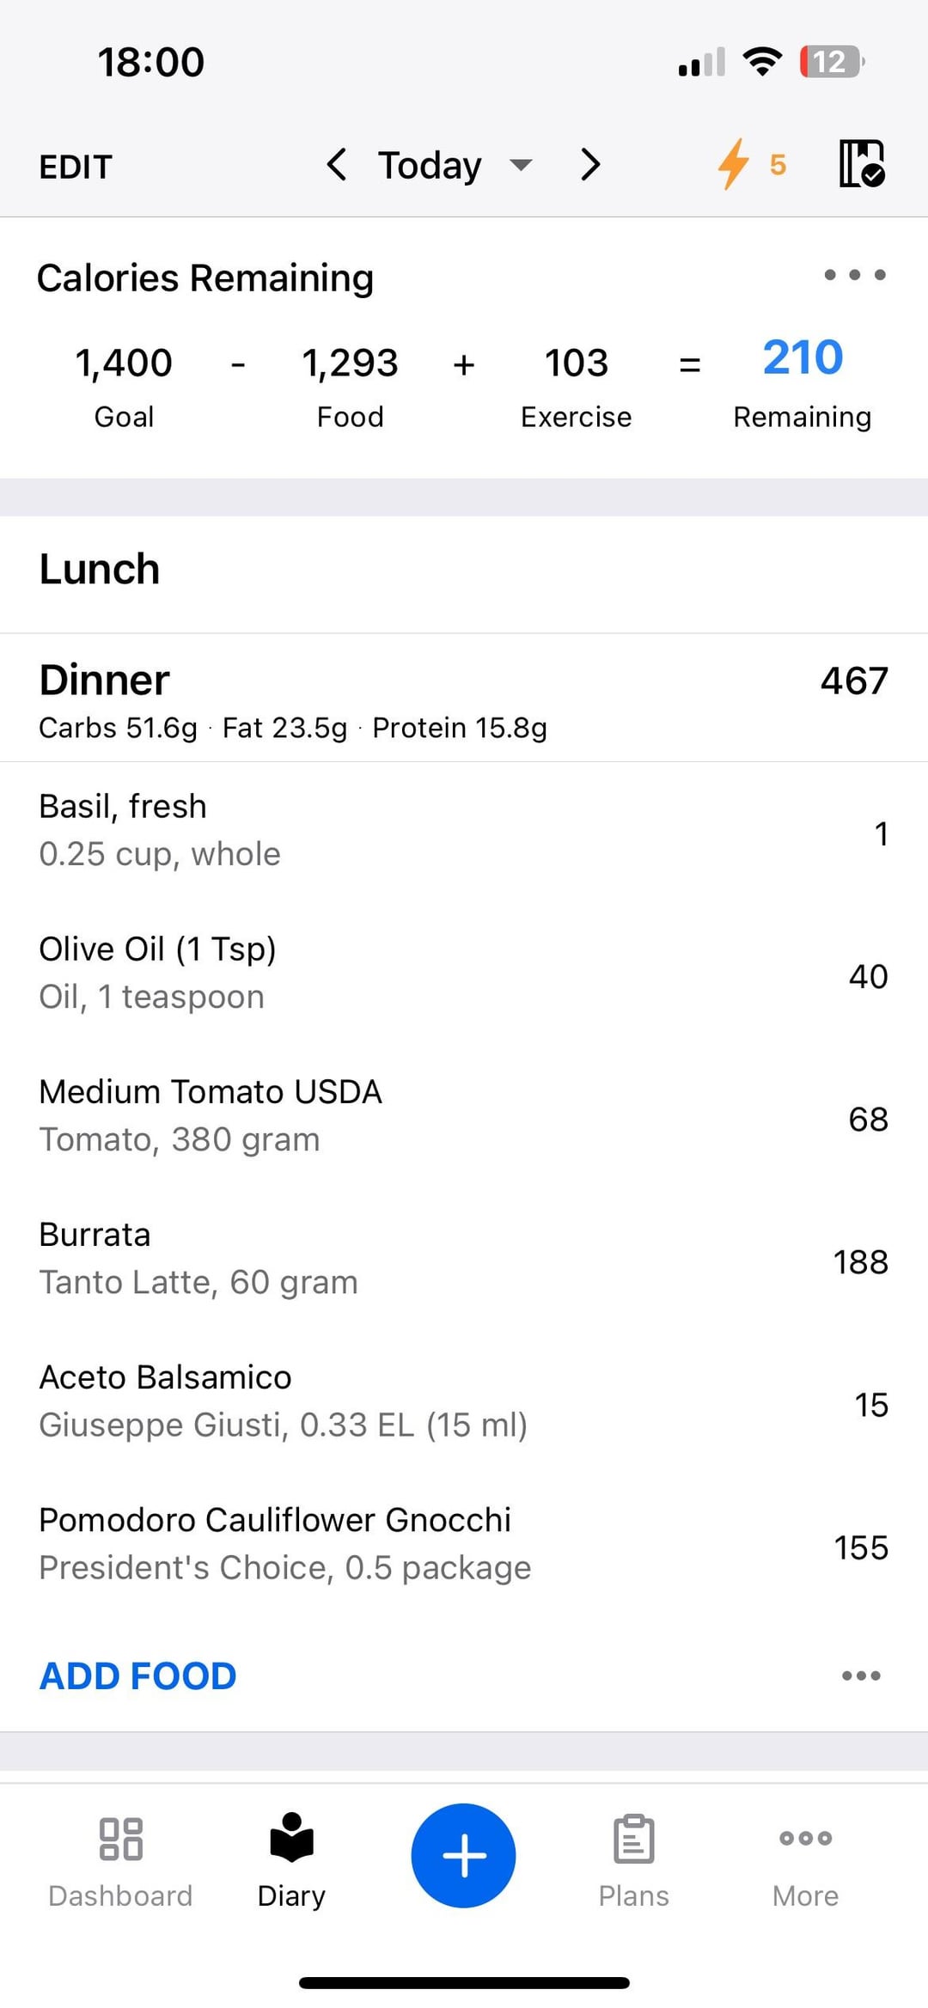Open the Medium Tomato USDA entry
Screen dimensions: 928x2008
click(464, 1116)
